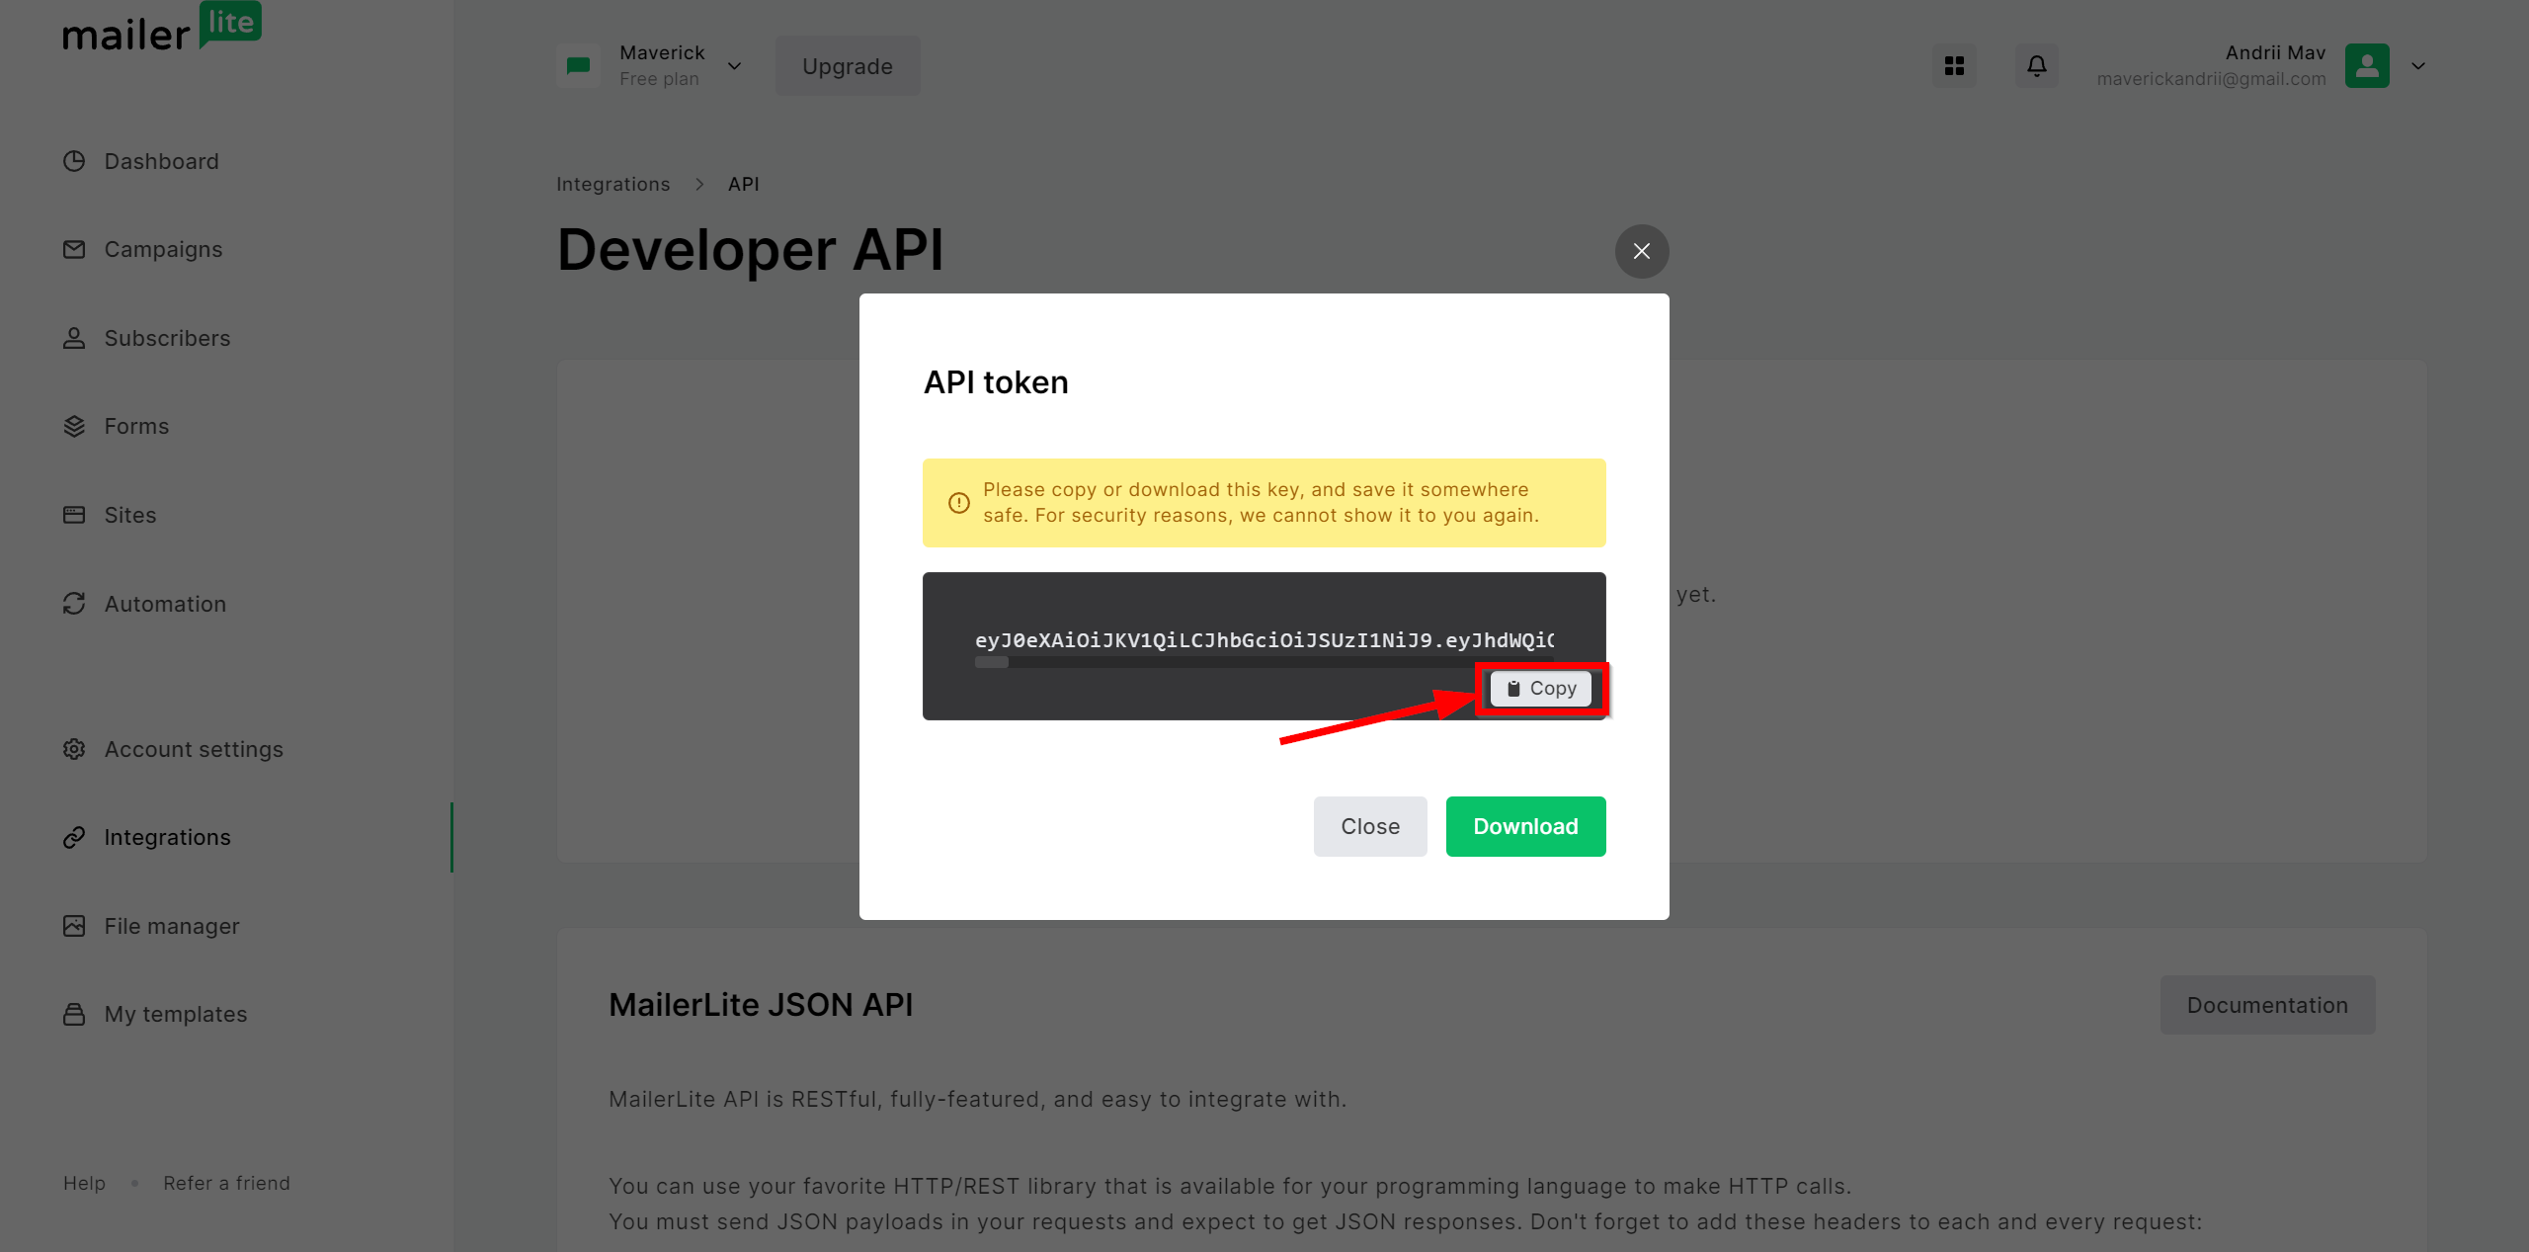The image size is (2529, 1252).
Task: Click the Help link
Action: tap(82, 1183)
